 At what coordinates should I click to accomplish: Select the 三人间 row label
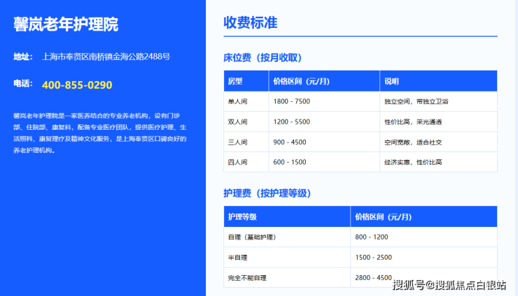point(237,142)
